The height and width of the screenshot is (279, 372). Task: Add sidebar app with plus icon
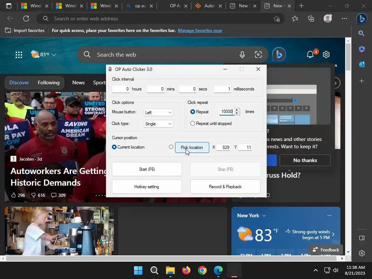pyautogui.click(x=361, y=81)
